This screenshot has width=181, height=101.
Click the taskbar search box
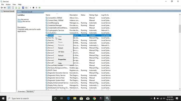point(29,98)
